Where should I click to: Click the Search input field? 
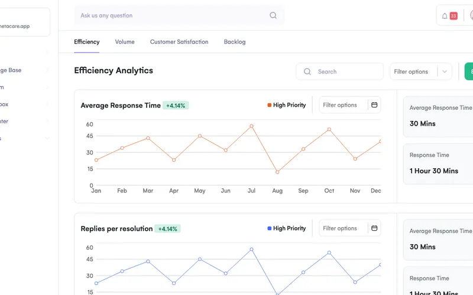click(x=339, y=71)
